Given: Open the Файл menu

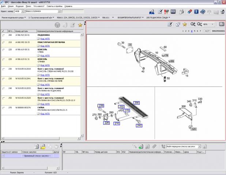Looking at the screenshot, I should (3, 6).
